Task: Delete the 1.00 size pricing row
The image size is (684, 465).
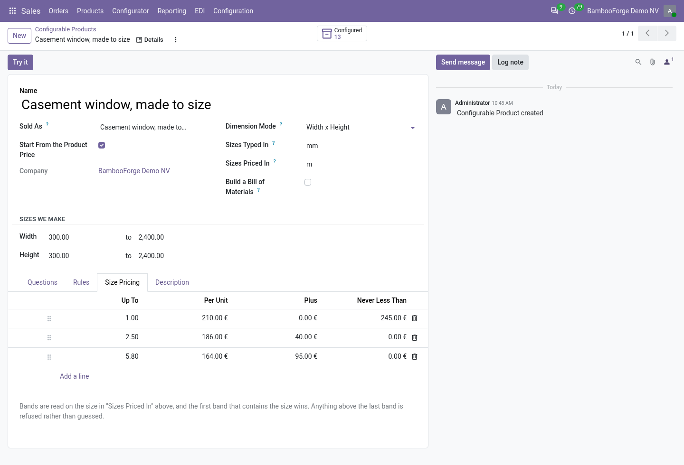Action: click(x=415, y=318)
